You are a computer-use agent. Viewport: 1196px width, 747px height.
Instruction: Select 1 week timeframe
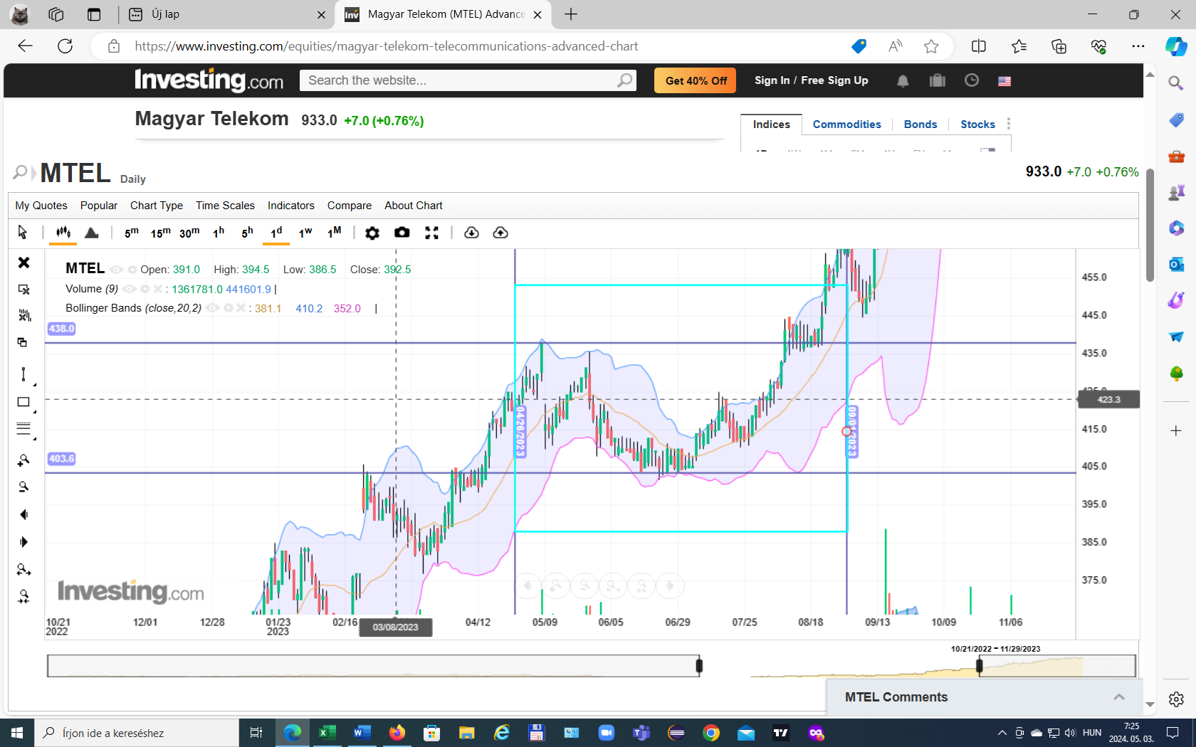coord(305,232)
